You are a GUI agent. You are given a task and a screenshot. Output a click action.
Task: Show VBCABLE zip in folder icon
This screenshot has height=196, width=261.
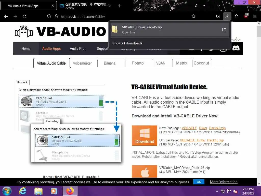click(224, 30)
